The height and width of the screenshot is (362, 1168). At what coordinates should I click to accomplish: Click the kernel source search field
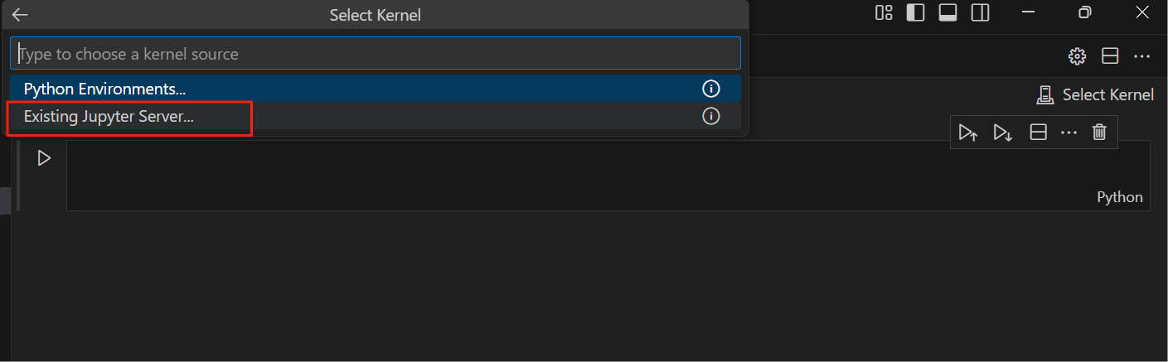pyautogui.click(x=375, y=54)
